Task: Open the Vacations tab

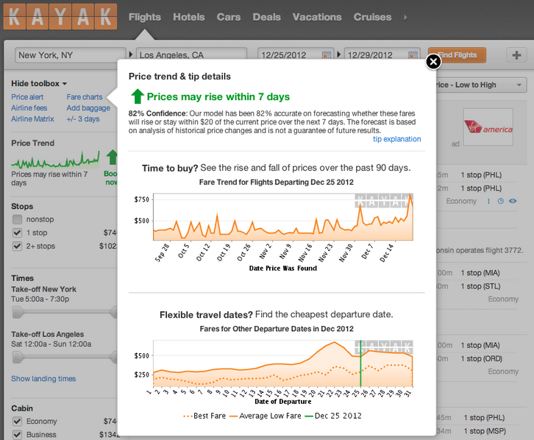Action: pos(316,17)
